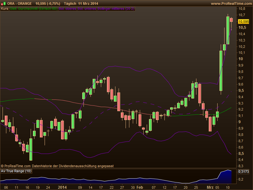Click the '11 Mrz 2014' date text
The width and height of the screenshot is (253, 190).
click(88, 3)
